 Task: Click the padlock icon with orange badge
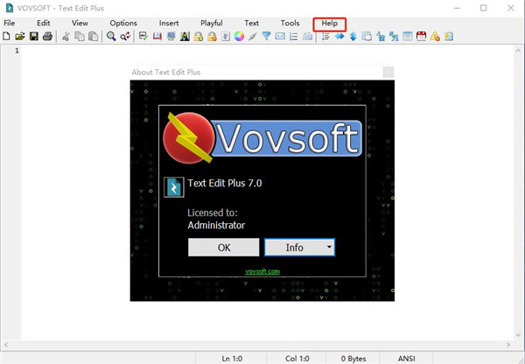[x=212, y=36]
